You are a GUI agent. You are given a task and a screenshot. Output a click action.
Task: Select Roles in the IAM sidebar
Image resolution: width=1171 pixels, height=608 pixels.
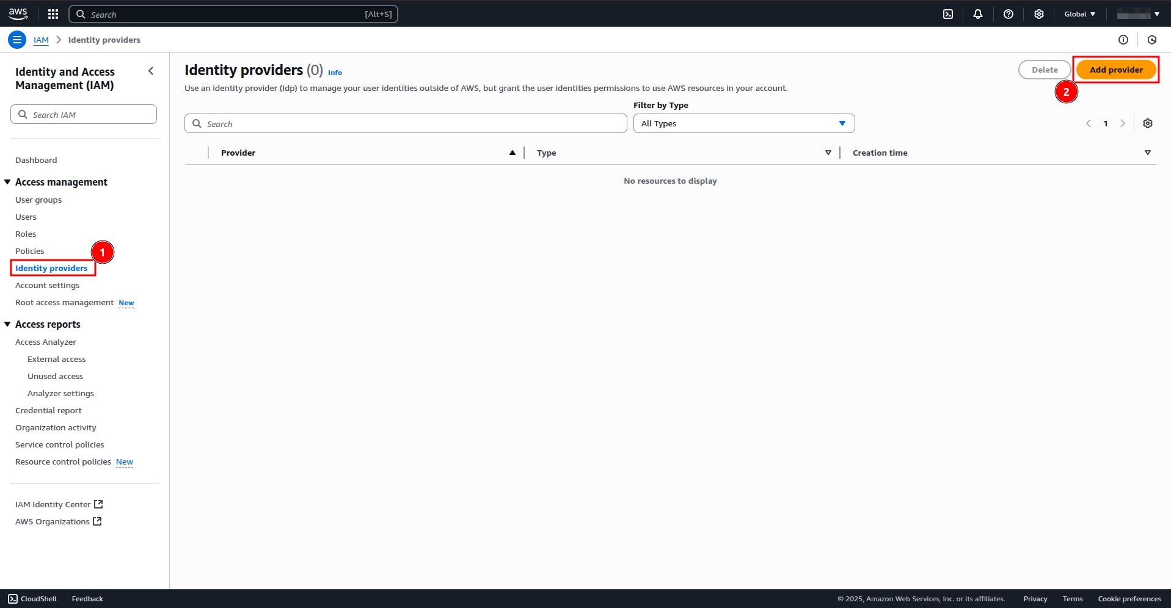pyautogui.click(x=26, y=234)
